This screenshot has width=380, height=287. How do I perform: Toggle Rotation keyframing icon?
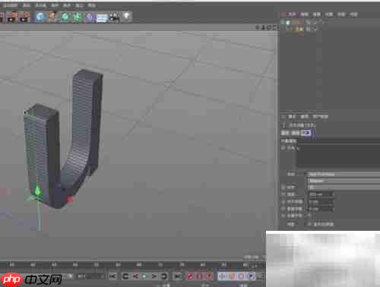[x=242, y=276]
